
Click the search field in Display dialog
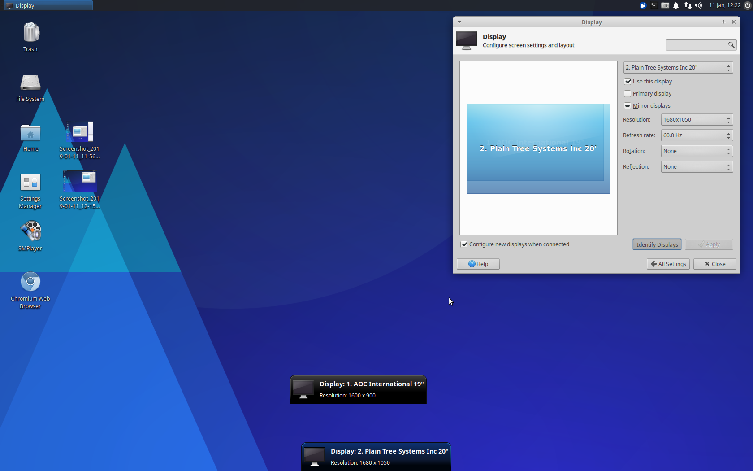point(697,45)
